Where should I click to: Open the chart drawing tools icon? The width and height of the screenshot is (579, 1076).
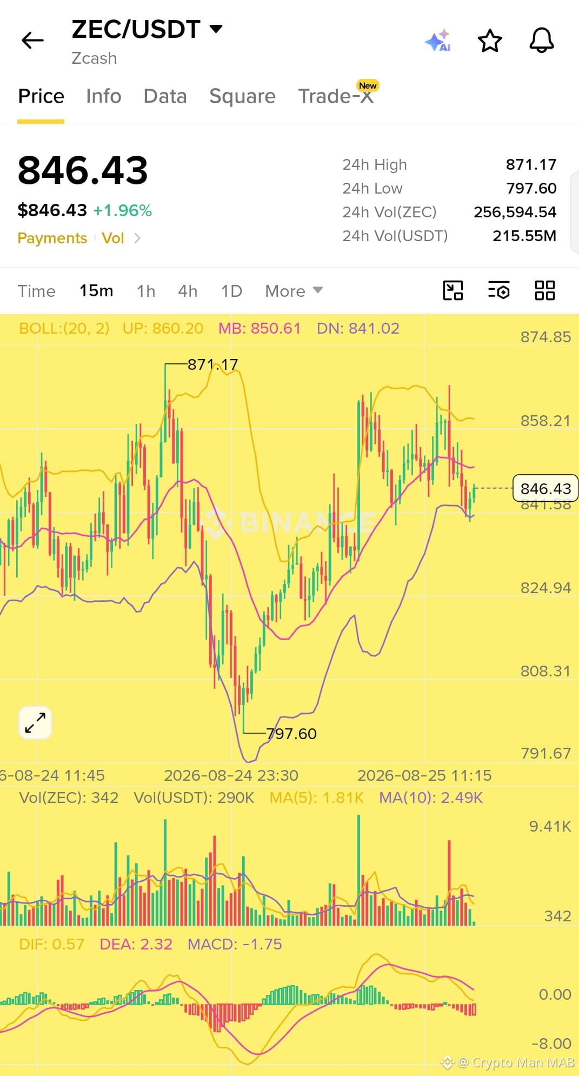pos(453,290)
